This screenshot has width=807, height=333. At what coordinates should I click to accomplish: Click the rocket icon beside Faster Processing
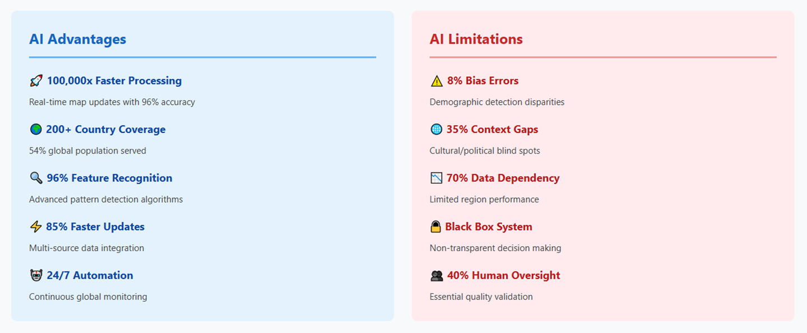point(36,81)
